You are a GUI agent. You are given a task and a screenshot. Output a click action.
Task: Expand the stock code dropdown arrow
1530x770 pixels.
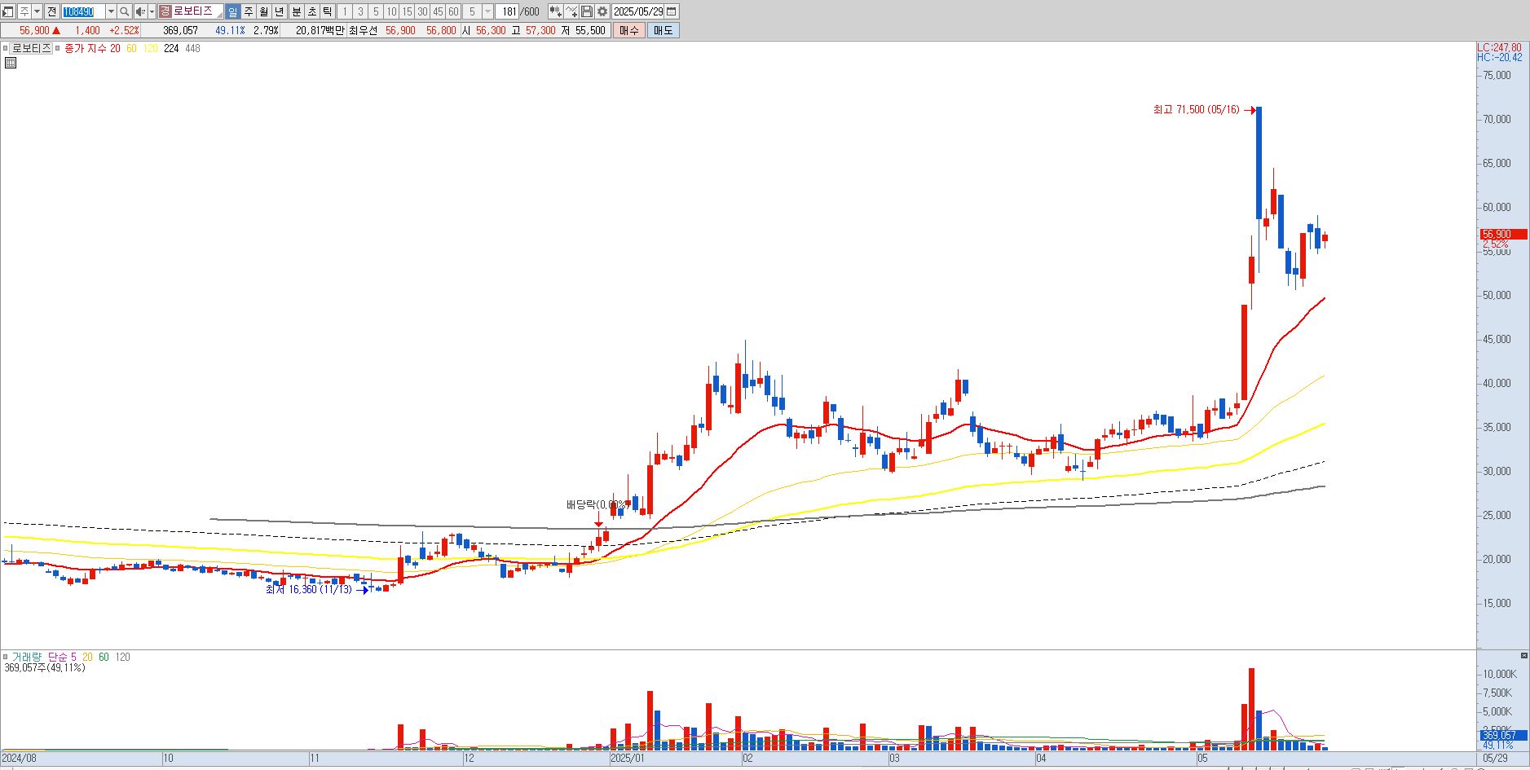[111, 11]
